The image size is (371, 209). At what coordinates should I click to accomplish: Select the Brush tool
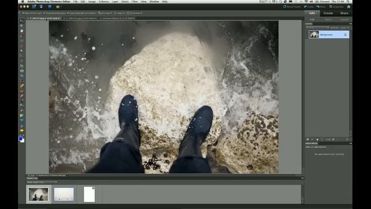pyautogui.click(x=21, y=101)
